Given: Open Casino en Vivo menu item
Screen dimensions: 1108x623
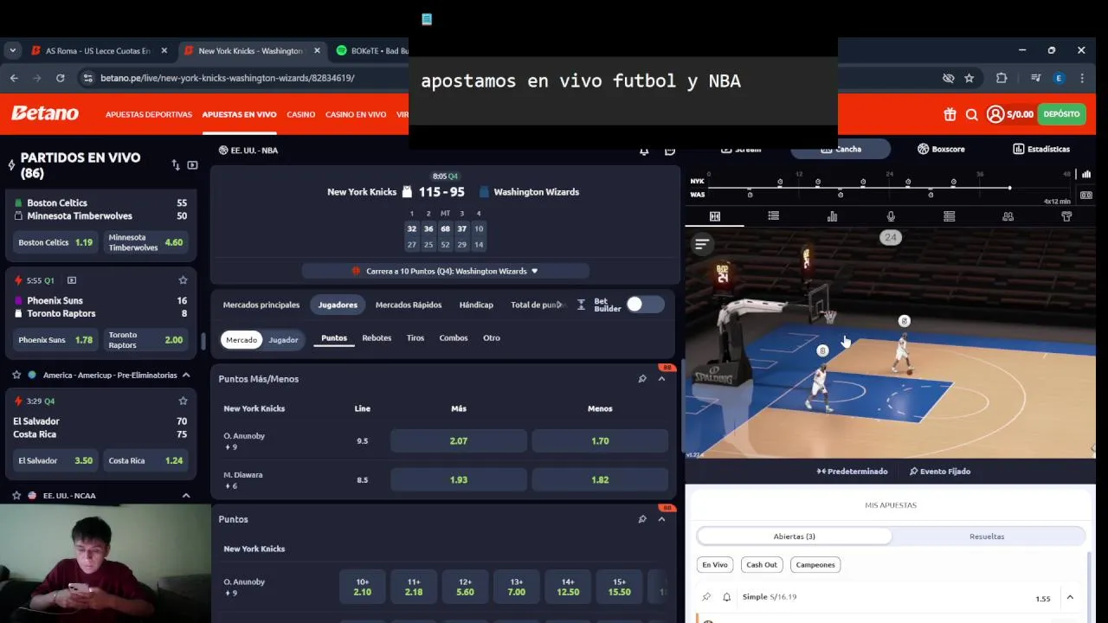Looking at the screenshot, I should [x=356, y=114].
